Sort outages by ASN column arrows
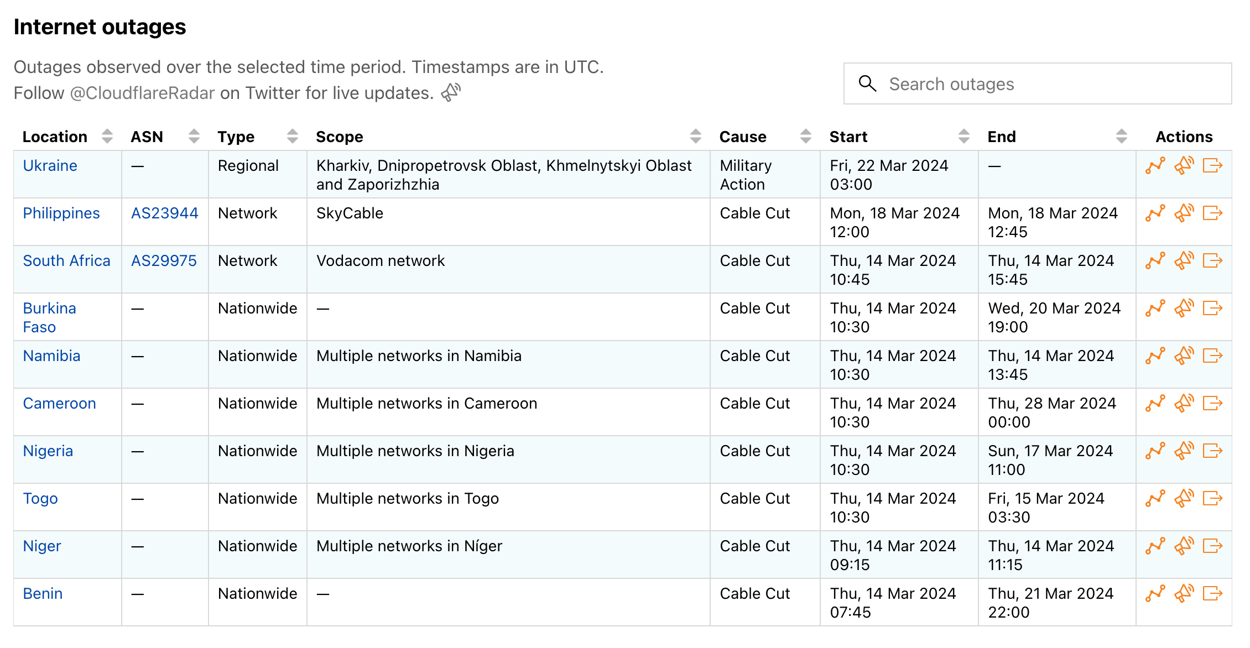 coord(194,137)
